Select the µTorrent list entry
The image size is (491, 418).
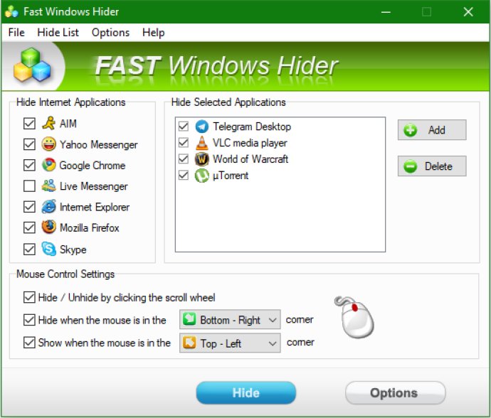pos(280,175)
